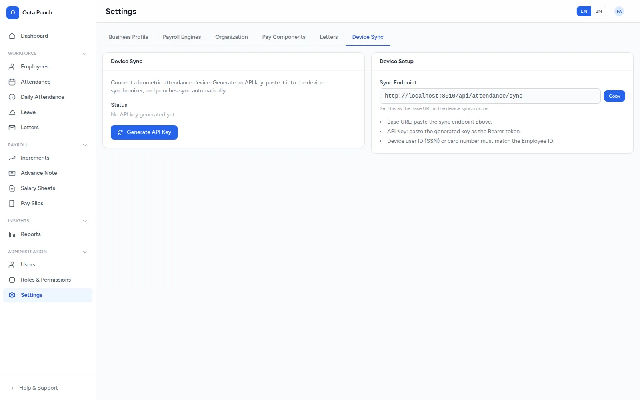640x400 pixels.
Task: Click the Employees person icon
Action: coord(12,67)
